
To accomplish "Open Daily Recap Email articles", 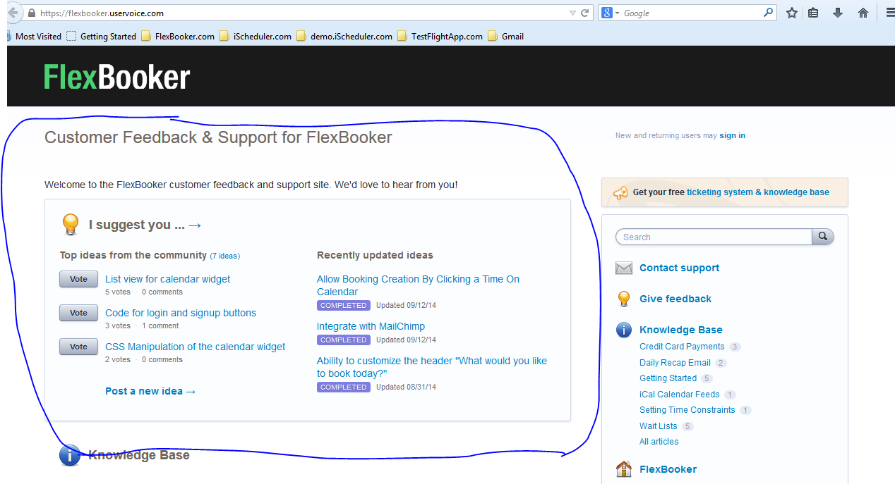I will [675, 363].
